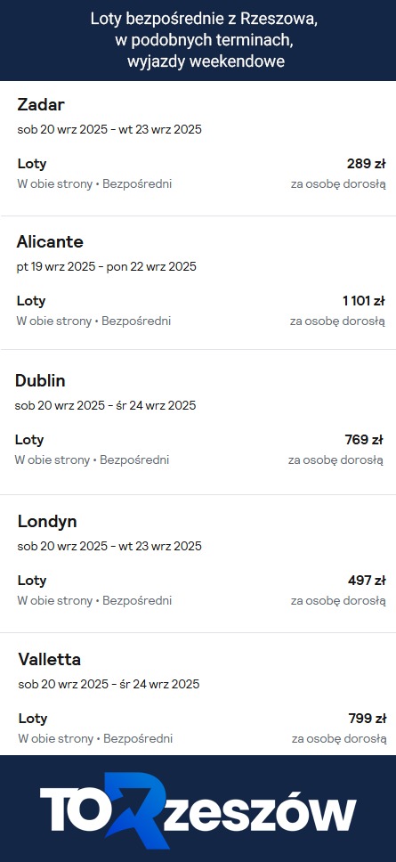Select the 497 zł Londyn price
The height and width of the screenshot is (862, 396).
pos(367,581)
